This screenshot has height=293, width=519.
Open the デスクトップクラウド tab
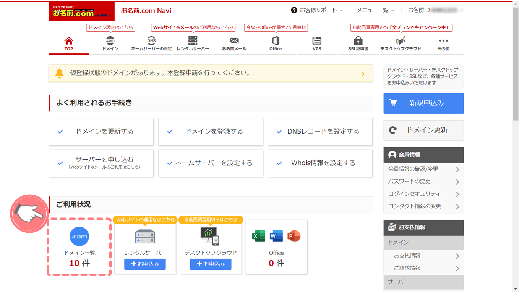[x=401, y=44]
